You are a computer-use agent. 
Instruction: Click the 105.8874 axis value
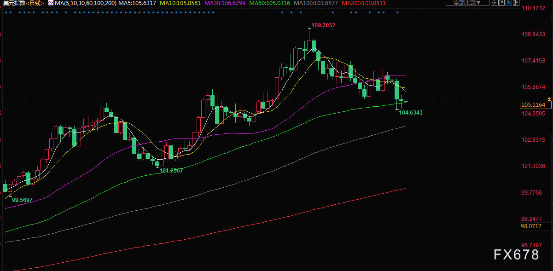(533, 87)
